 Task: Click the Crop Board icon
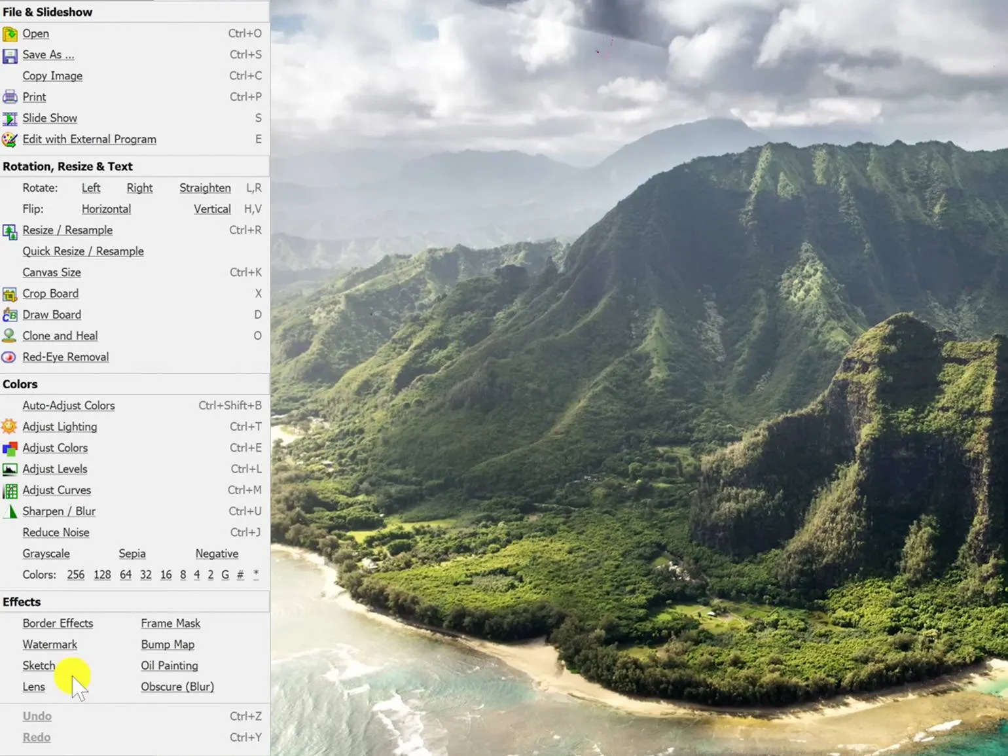pos(10,294)
